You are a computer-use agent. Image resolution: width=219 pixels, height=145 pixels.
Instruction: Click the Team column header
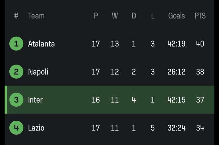(36, 16)
